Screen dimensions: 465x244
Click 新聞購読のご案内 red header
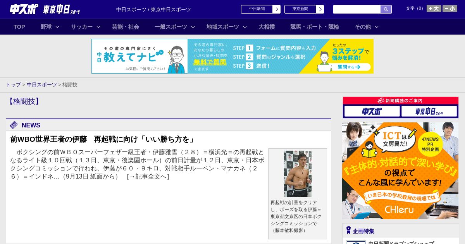pos(401,100)
